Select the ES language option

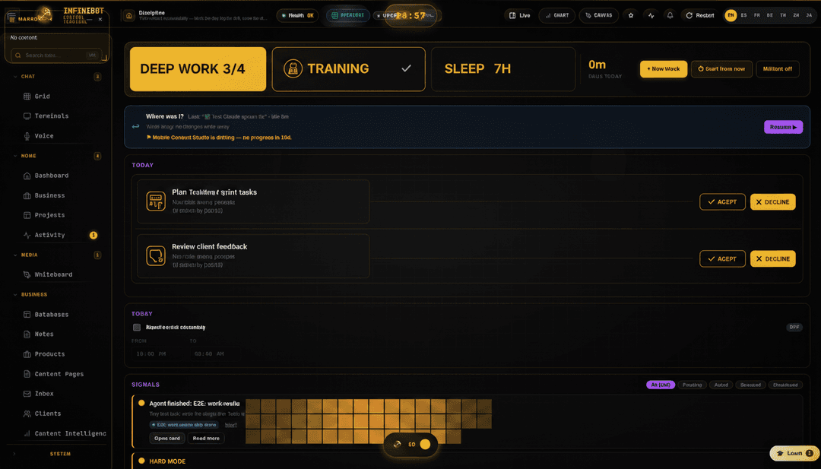[x=743, y=16]
